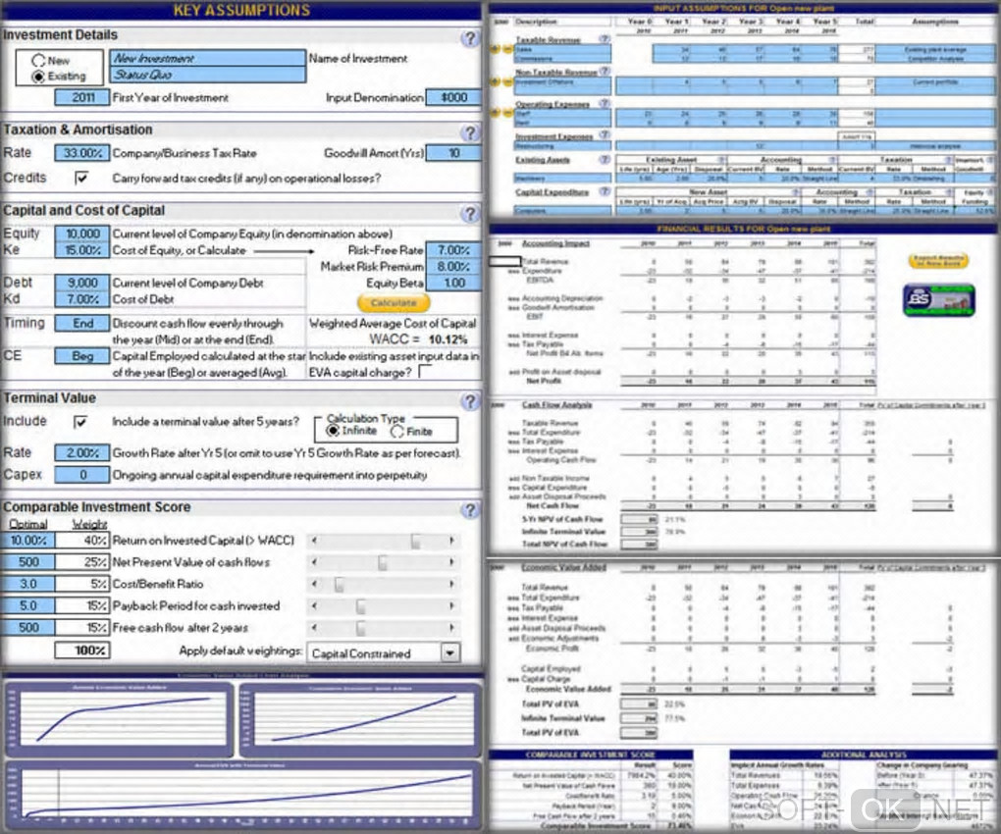1001x834 pixels.
Task: Click left arrow of Free cash flow slider
Action: pos(314,628)
